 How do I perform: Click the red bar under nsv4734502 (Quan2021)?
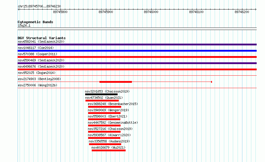point(102,101)
